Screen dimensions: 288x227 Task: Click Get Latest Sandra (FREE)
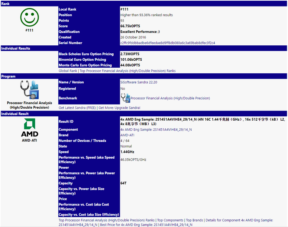[x=77, y=108]
